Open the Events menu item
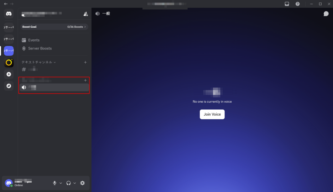333x192 pixels. [x=34, y=40]
